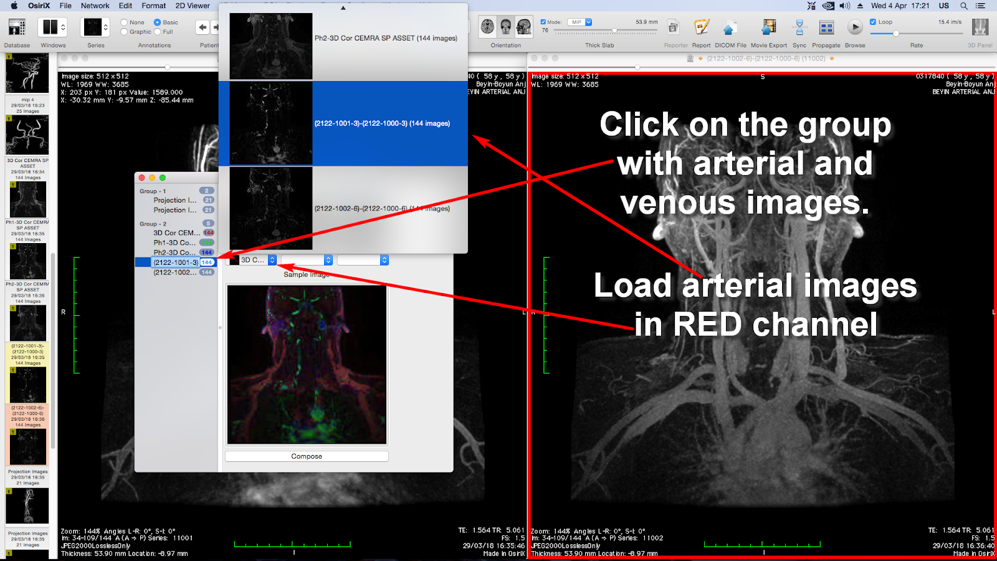Click the Propagate toolbar icon
The image size is (997, 561).
(826, 28)
